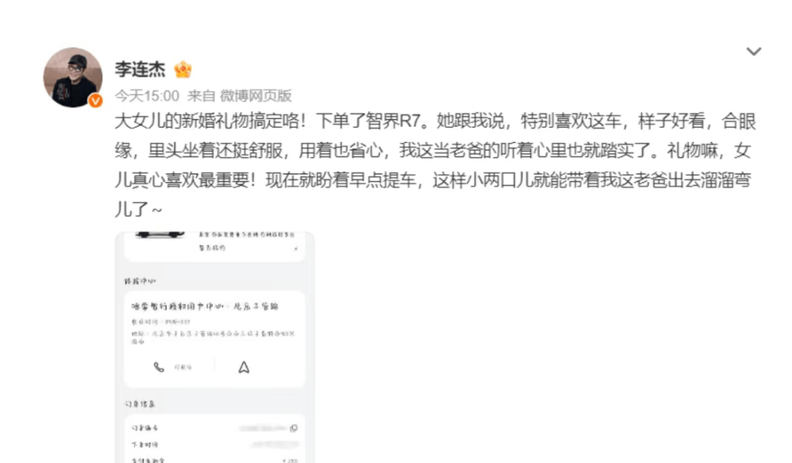This screenshot has width=792, height=463.
Task: Click the delivery center address text
Action: point(213,338)
